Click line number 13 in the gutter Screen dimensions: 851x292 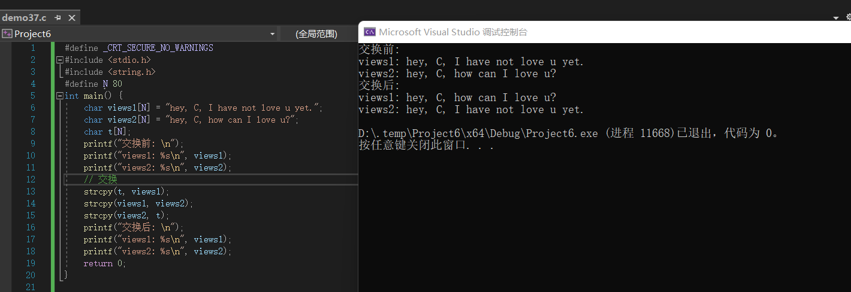coord(31,191)
